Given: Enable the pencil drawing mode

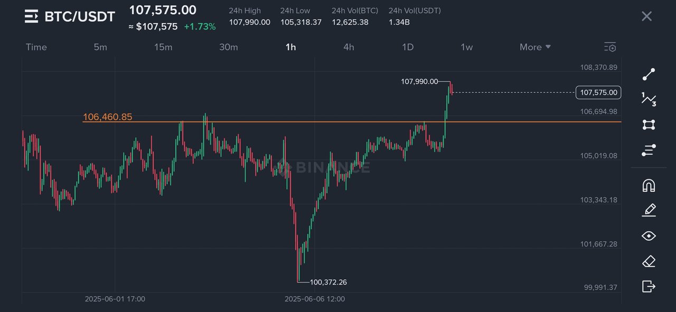Looking at the screenshot, I should pos(649,210).
